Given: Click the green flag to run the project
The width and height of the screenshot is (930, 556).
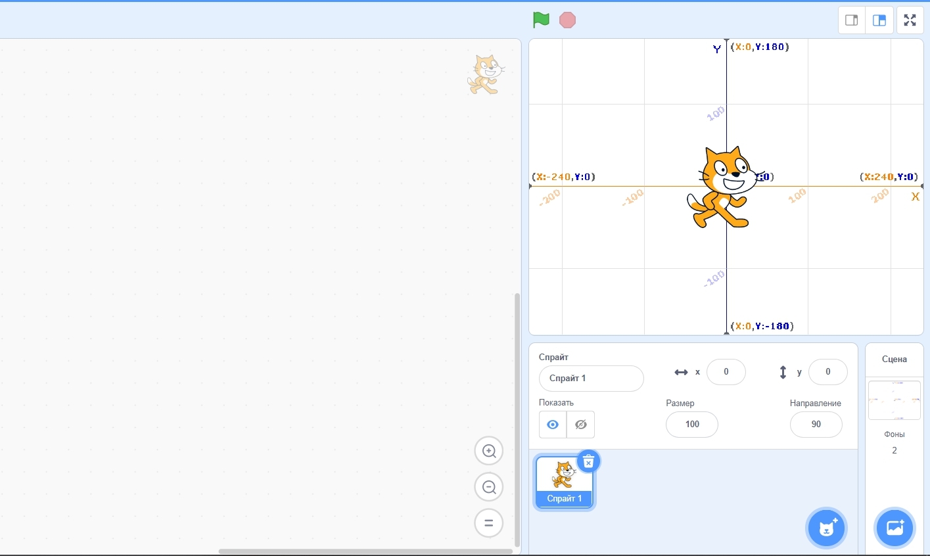Looking at the screenshot, I should (x=541, y=20).
